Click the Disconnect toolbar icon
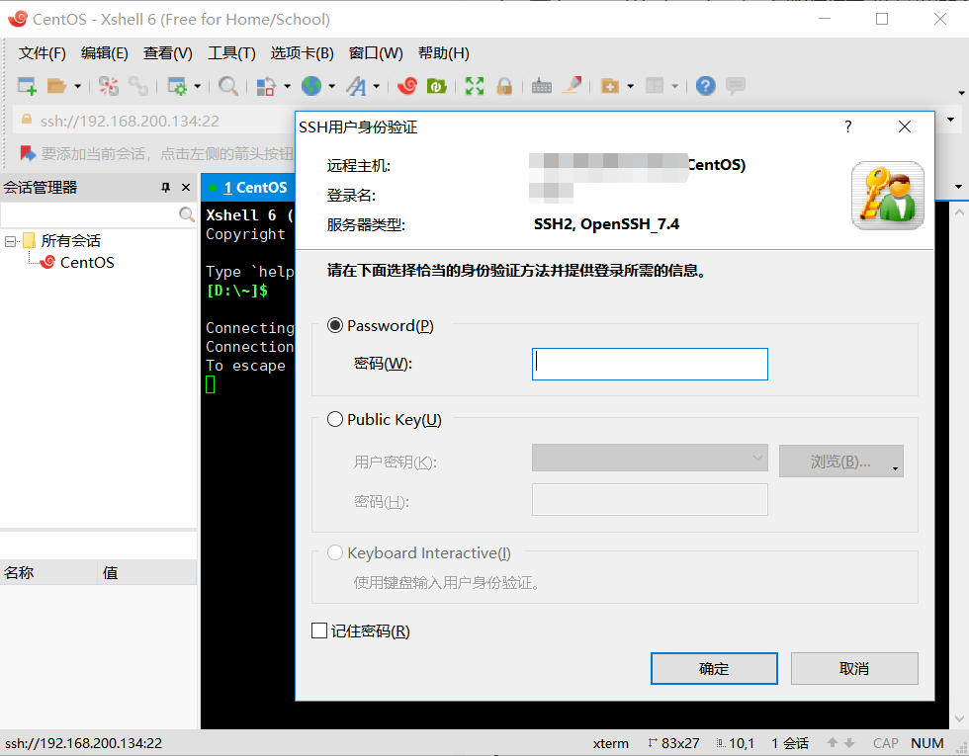Image resolution: width=969 pixels, height=756 pixels. [x=109, y=86]
